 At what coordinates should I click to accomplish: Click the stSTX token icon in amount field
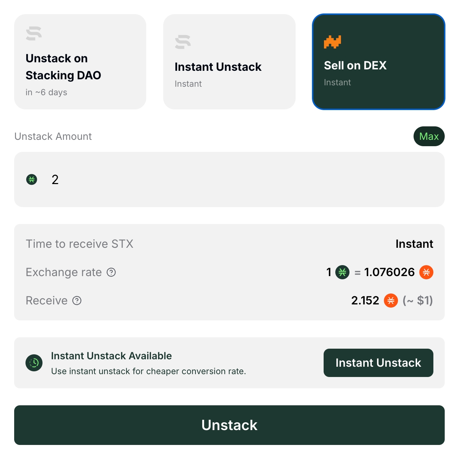(32, 179)
